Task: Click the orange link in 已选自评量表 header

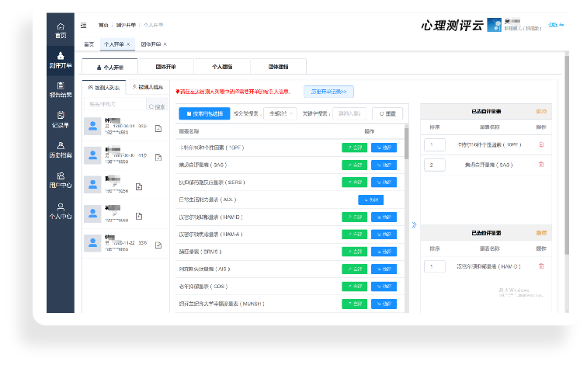Action: 541,112
